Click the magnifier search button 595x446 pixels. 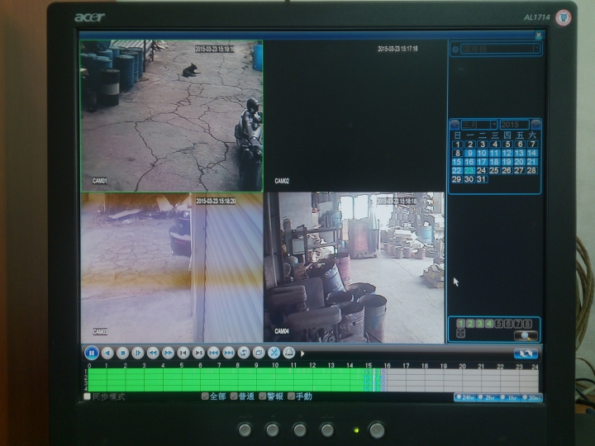526,335
